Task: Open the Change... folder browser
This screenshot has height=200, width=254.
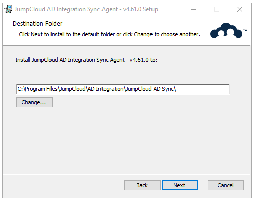Action: 34,102
